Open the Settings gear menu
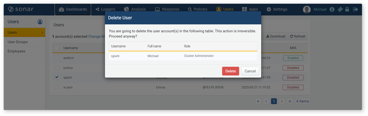Viewport: 368px width, 116px height. click(x=277, y=9)
